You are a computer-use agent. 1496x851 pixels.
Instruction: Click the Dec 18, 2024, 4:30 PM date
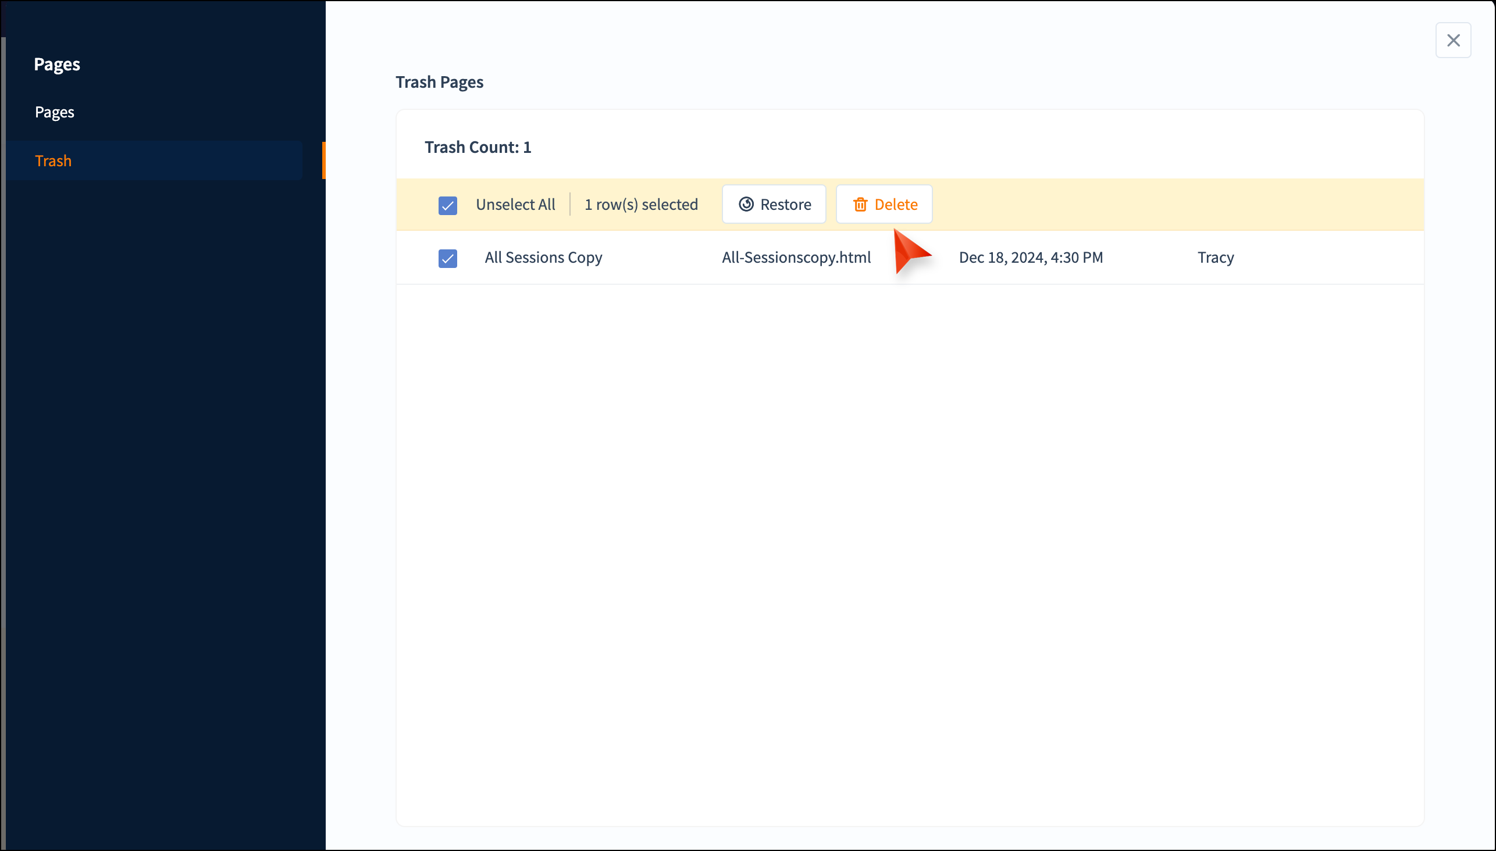pyautogui.click(x=1031, y=257)
